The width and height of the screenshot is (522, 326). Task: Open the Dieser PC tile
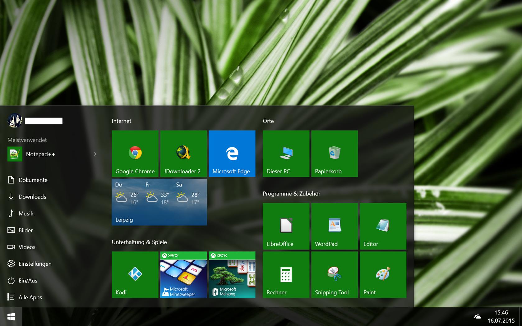(286, 154)
